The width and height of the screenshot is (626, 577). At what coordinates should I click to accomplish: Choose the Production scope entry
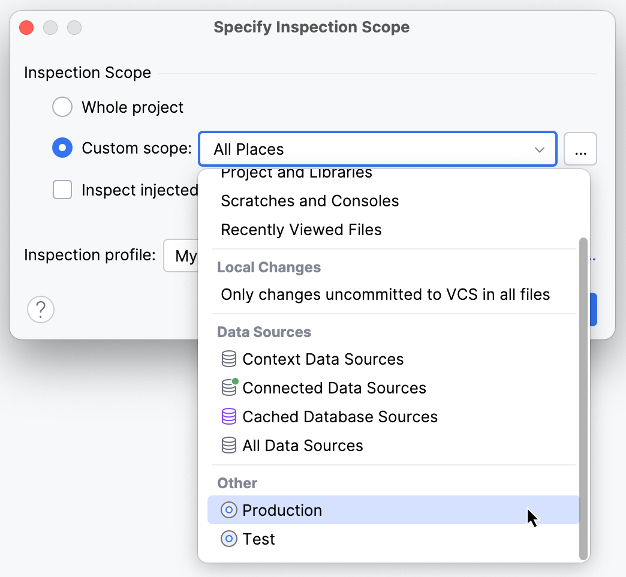tap(282, 509)
